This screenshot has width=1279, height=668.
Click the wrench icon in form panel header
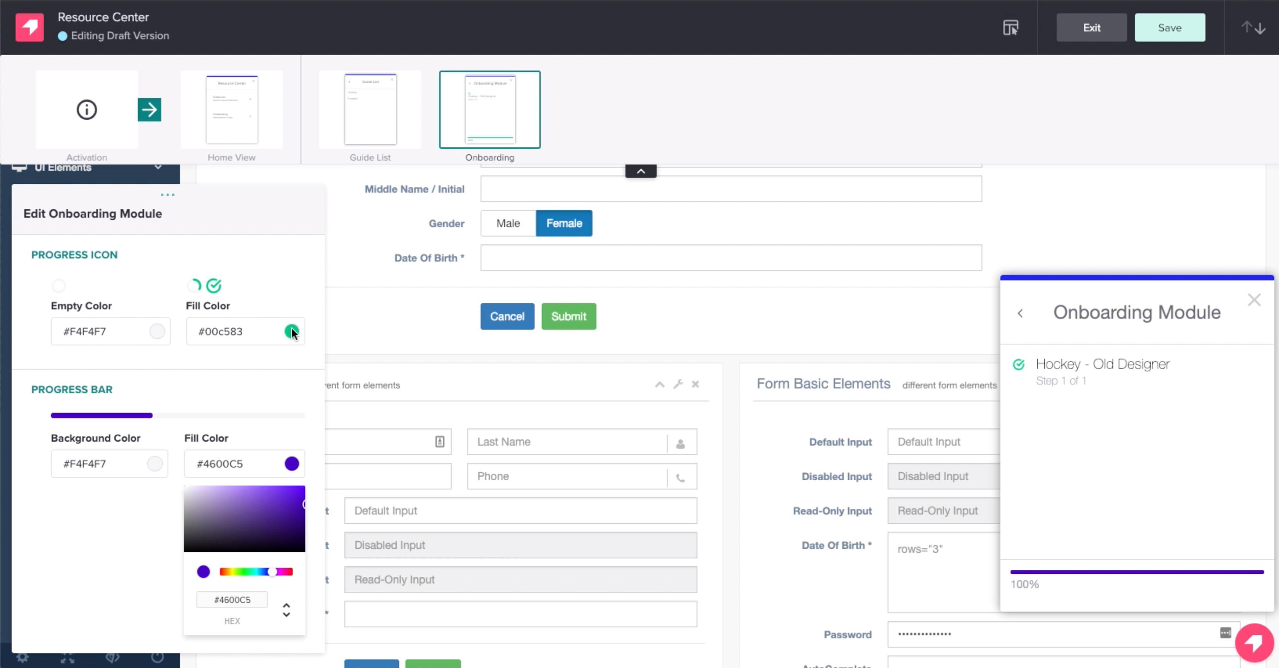678,384
